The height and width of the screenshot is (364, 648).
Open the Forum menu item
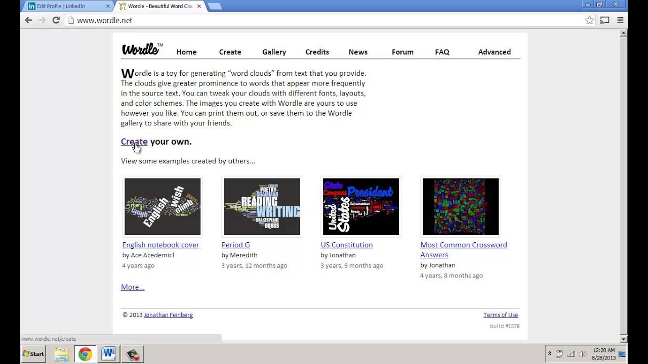[402, 52]
